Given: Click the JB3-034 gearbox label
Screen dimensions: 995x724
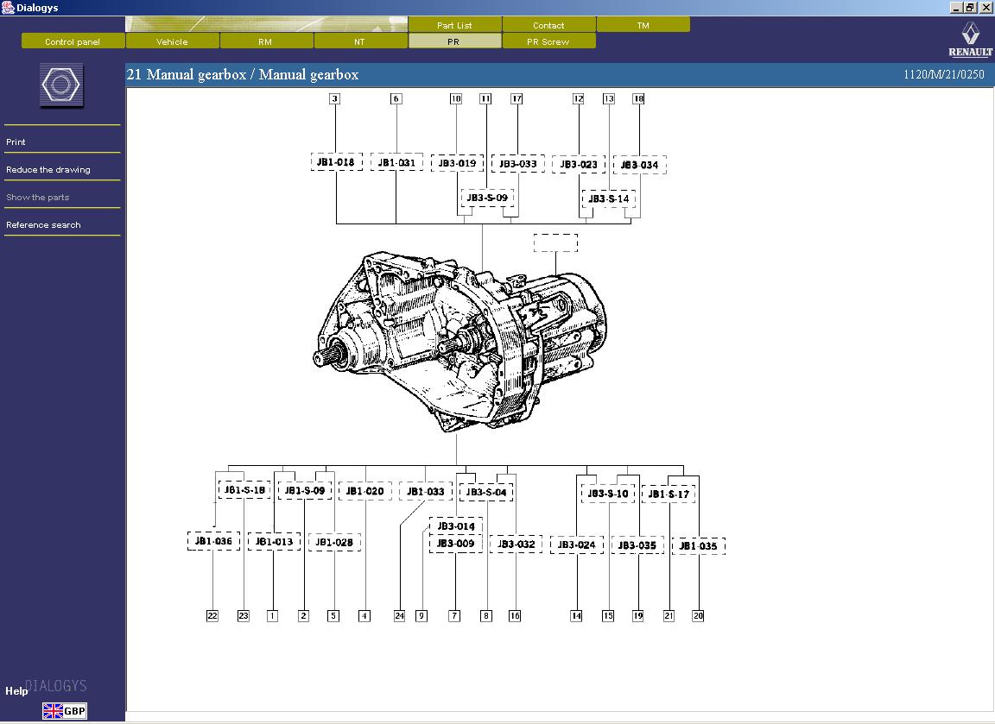Looking at the screenshot, I should pyautogui.click(x=640, y=166).
